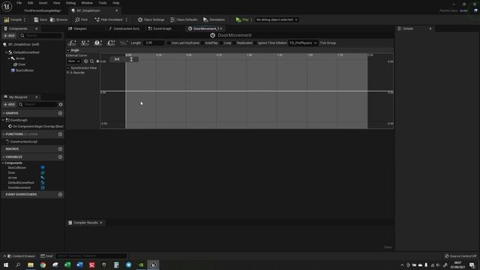Click Add button in Components panel
480x270 pixels.
coord(9,36)
